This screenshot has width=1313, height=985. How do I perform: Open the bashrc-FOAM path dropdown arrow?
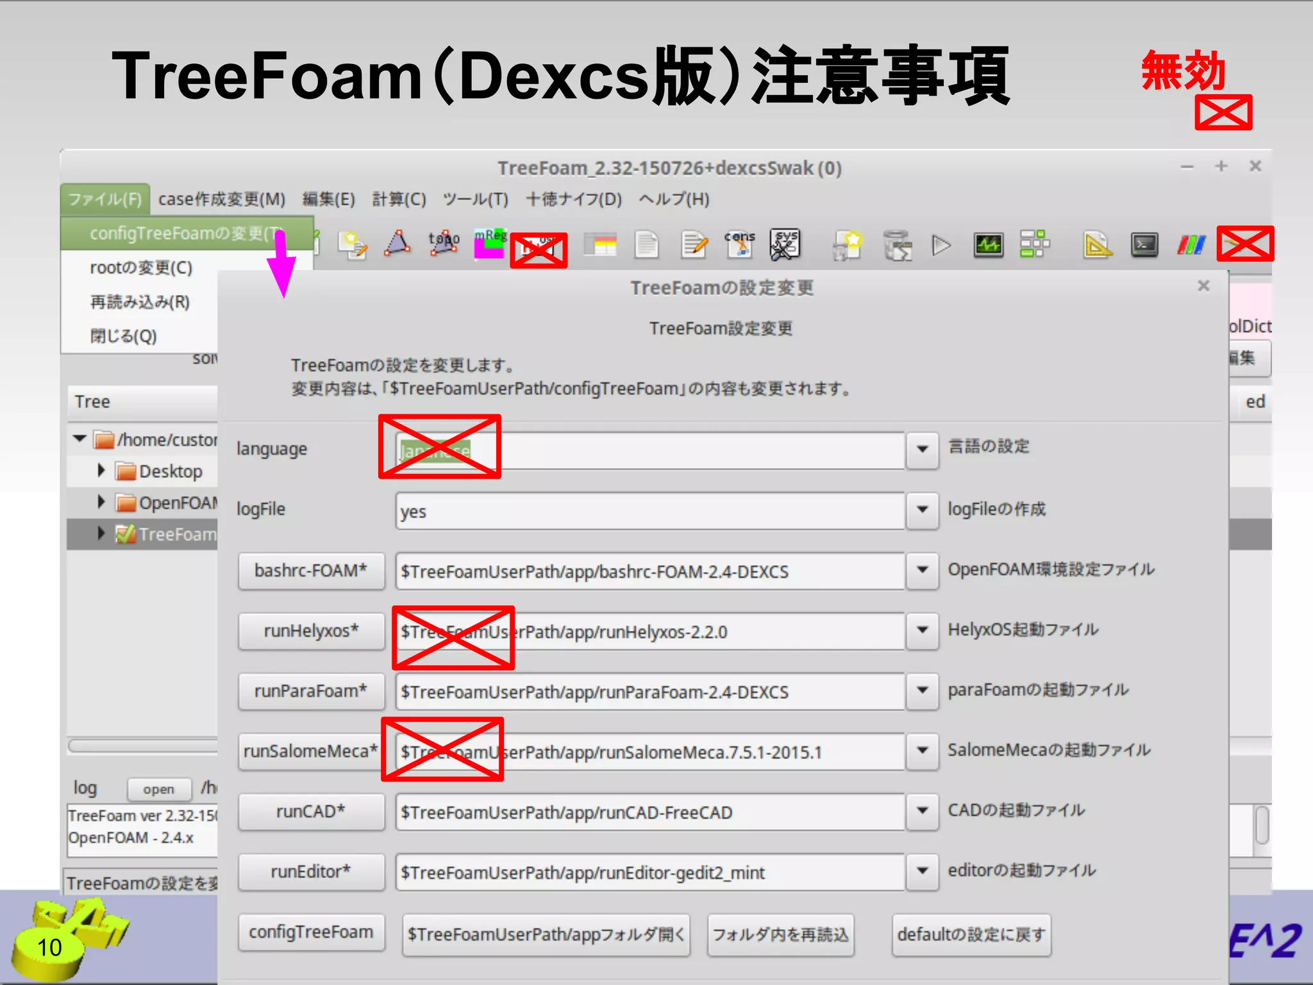click(x=923, y=570)
